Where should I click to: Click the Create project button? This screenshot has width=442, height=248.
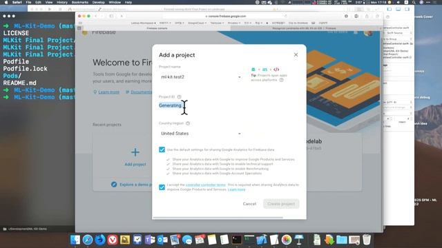pos(281,204)
